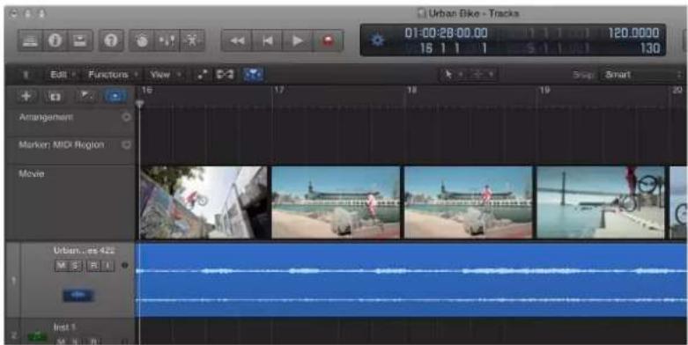Viewport: 688px width, 345px height.
Task: Click bar 19 on the ruler
Action: point(544,90)
